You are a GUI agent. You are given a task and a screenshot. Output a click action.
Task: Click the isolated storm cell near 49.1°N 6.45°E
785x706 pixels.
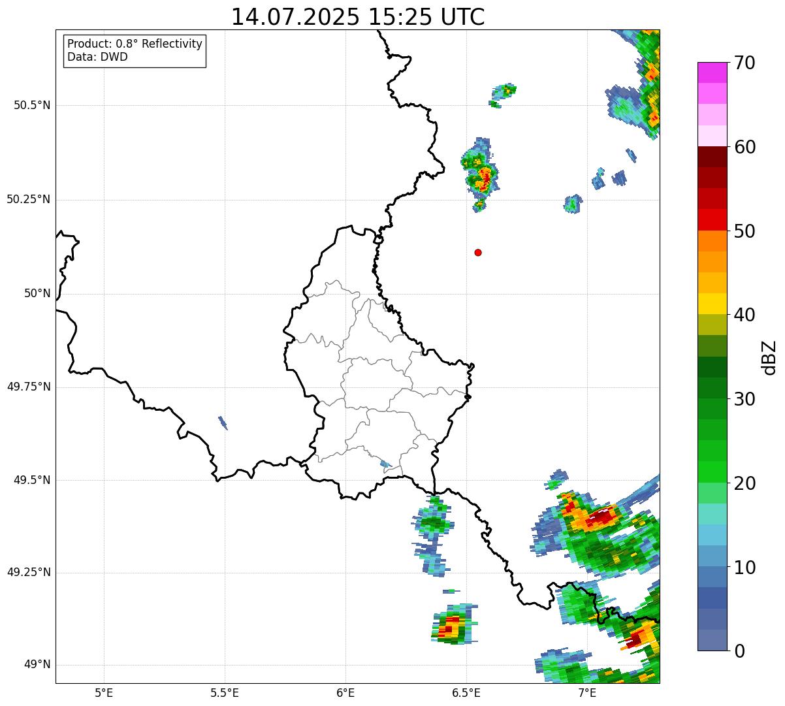coord(453,624)
